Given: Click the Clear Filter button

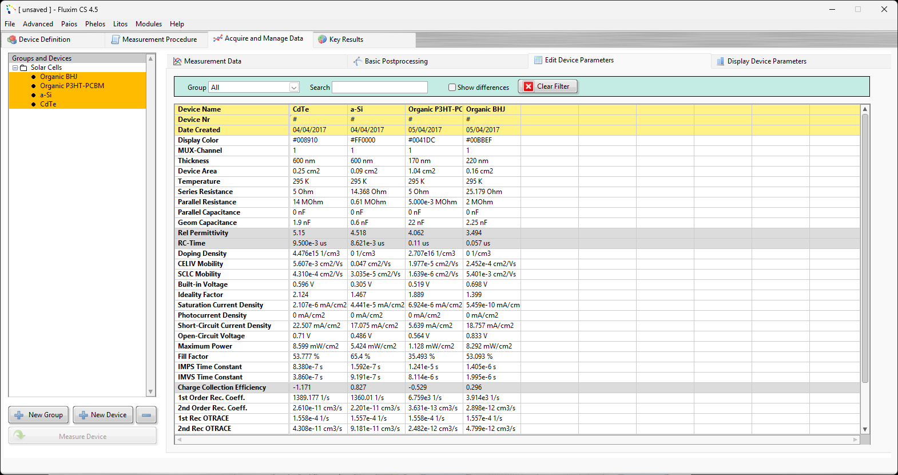Looking at the screenshot, I should click(548, 86).
